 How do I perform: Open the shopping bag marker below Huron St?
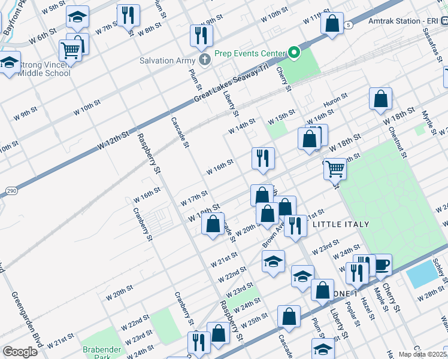pos(380,100)
